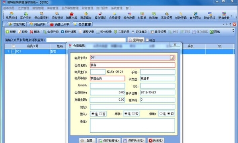Open 会员等级 combo box
This screenshot has height=143, width=238.
click(107, 78)
